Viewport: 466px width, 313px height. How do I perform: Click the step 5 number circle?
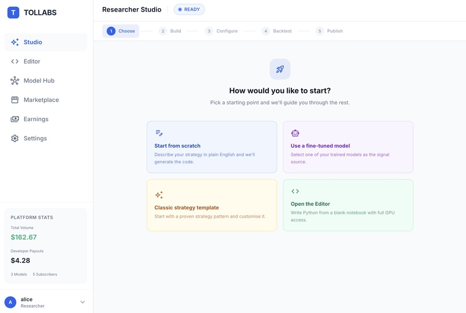[x=320, y=31]
